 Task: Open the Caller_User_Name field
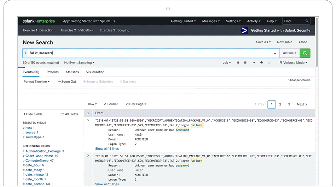[39, 156]
